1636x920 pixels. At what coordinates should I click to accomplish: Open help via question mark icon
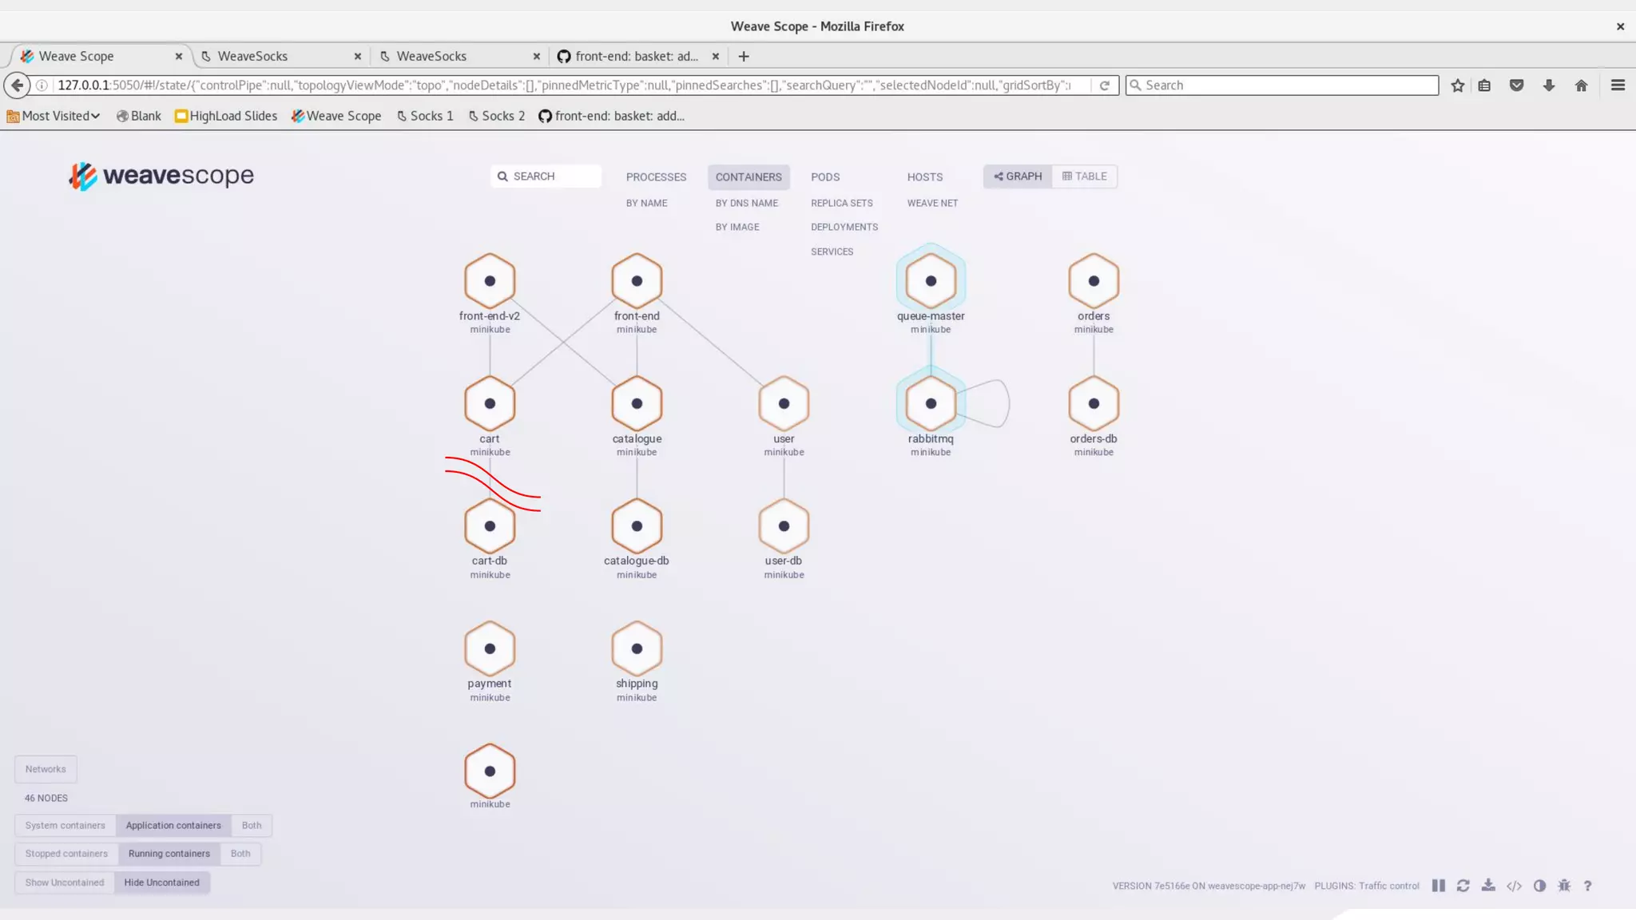(1587, 886)
